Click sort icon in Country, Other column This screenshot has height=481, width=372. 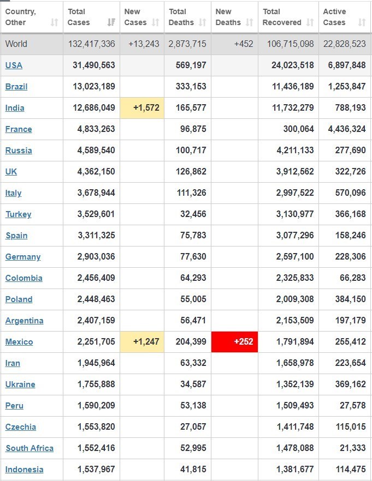[x=54, y=22]
